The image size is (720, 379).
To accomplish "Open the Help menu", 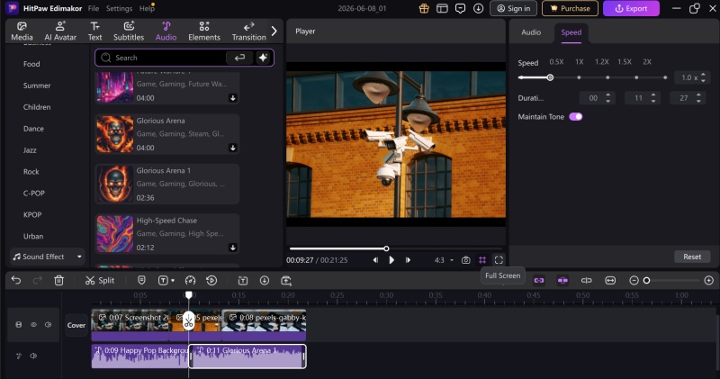I will [147, 8].
